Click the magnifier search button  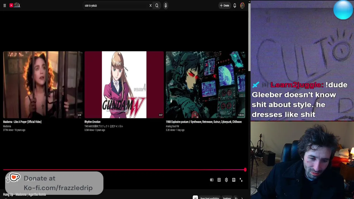(157, 6)
